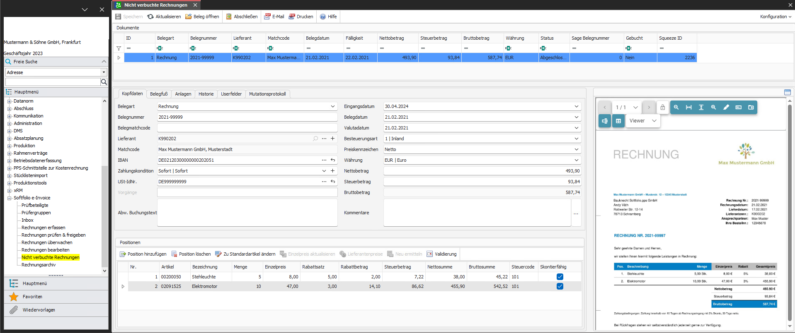Uncheck Skontierfähig for the Stehleuchte row

[x=560, y=277]
